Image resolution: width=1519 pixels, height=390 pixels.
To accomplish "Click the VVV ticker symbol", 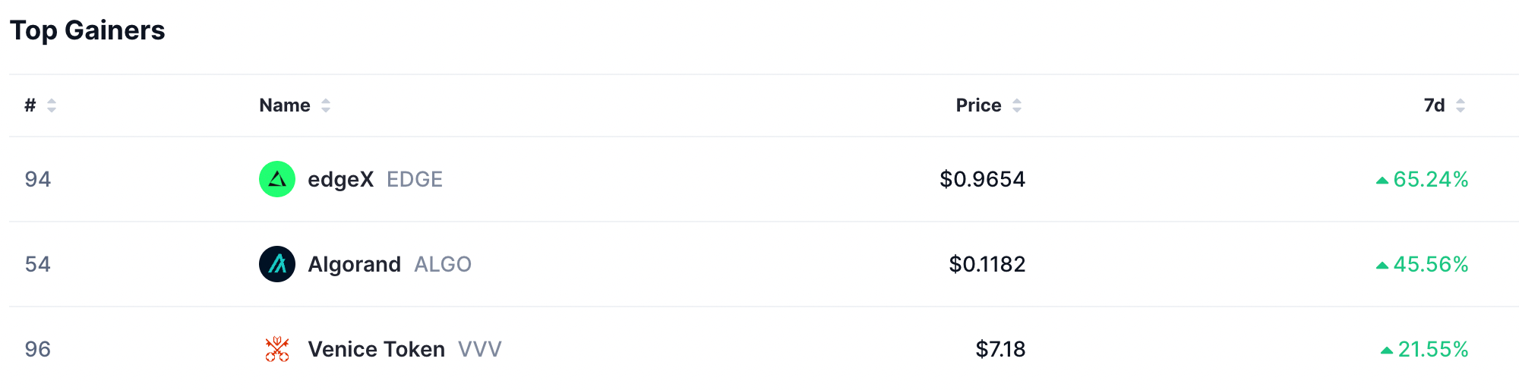I will tap(480, 349).
